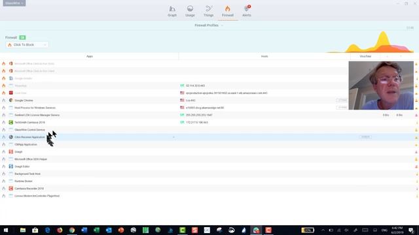Click the akamaiedge.net:80 host entry
The width and height of the screenshot is (419, 235).
pos(205,108)
